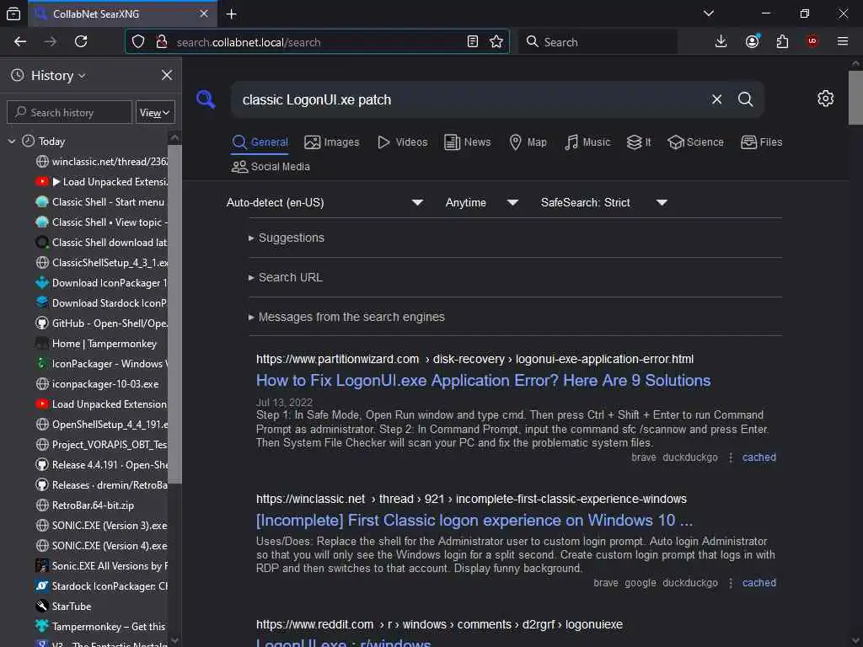Click the address bar URL
The width and height of the screenshot is (863, 647).
(x=249, y=42)
